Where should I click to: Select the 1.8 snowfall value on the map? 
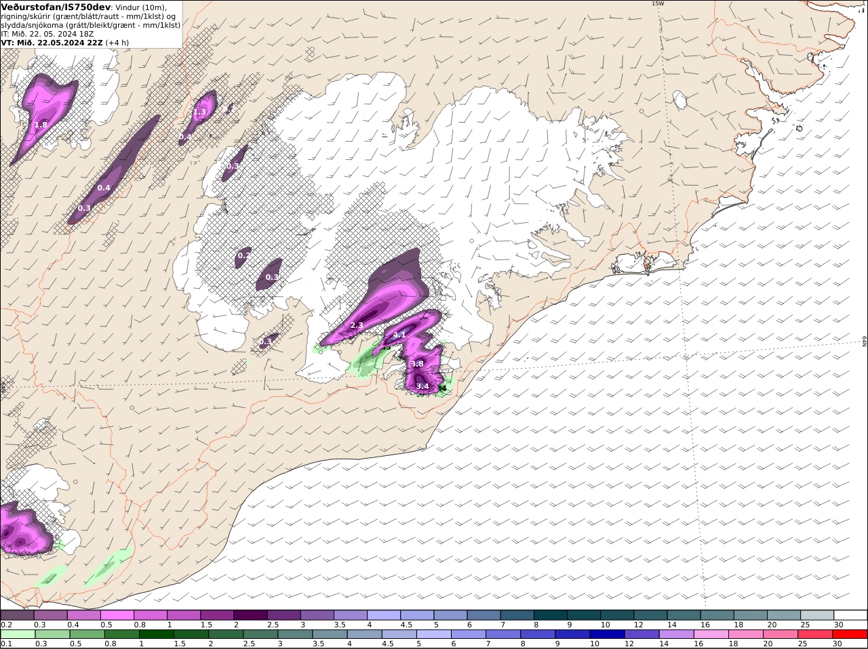tap(41, 125)
